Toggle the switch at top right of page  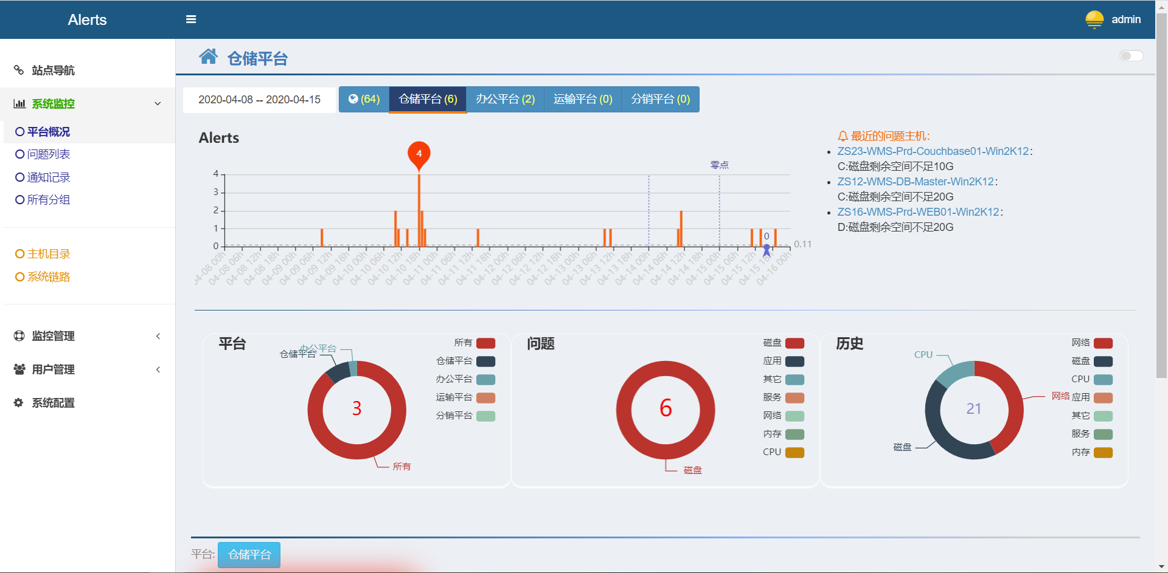click(1131, 56)
